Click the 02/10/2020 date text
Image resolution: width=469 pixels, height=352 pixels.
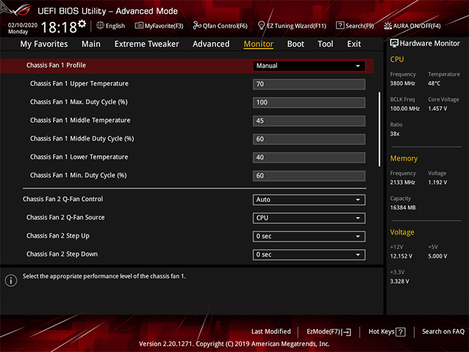tap(23, 25)
